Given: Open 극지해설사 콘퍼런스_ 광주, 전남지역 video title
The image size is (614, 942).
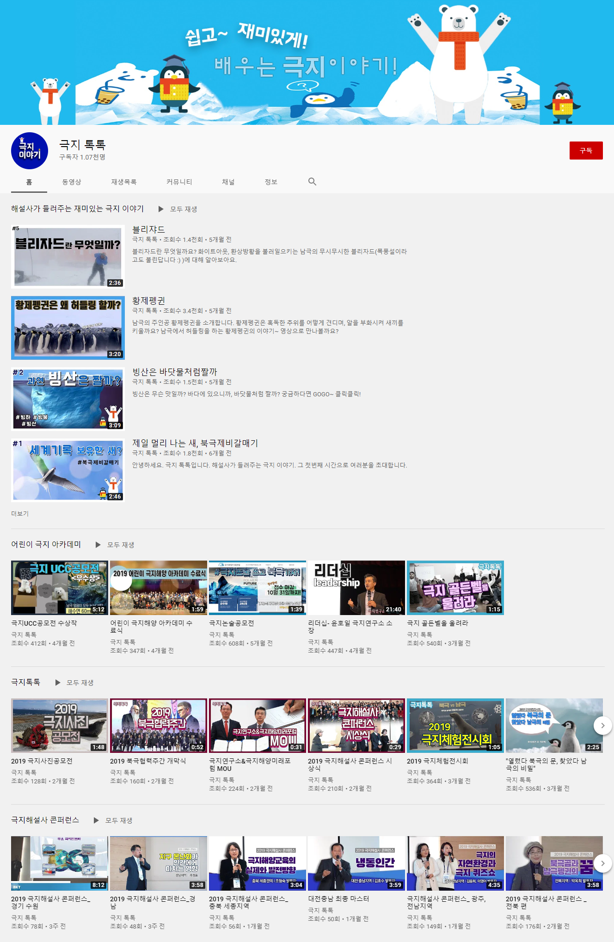Looking at the screenshot, I should (x=446, y=902).
